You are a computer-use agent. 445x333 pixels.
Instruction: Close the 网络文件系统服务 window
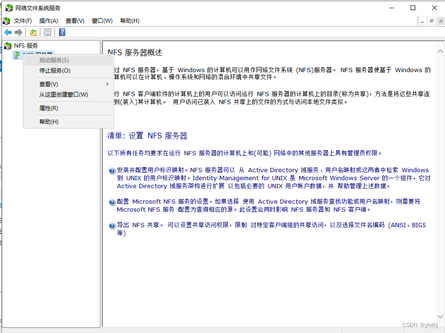[434, 8]
